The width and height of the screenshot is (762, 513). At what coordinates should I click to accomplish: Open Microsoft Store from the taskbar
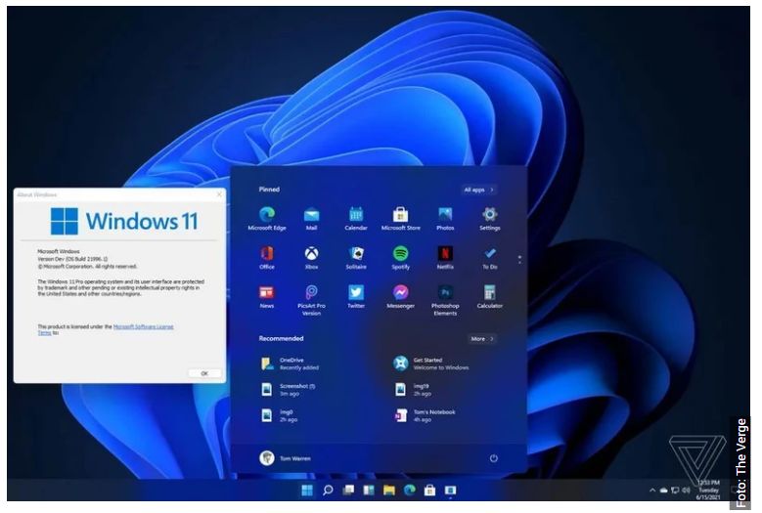430,491
